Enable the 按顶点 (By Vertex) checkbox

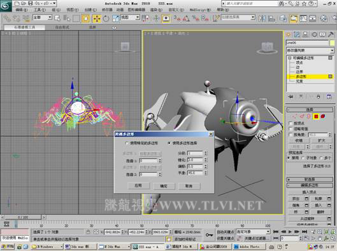290,123
